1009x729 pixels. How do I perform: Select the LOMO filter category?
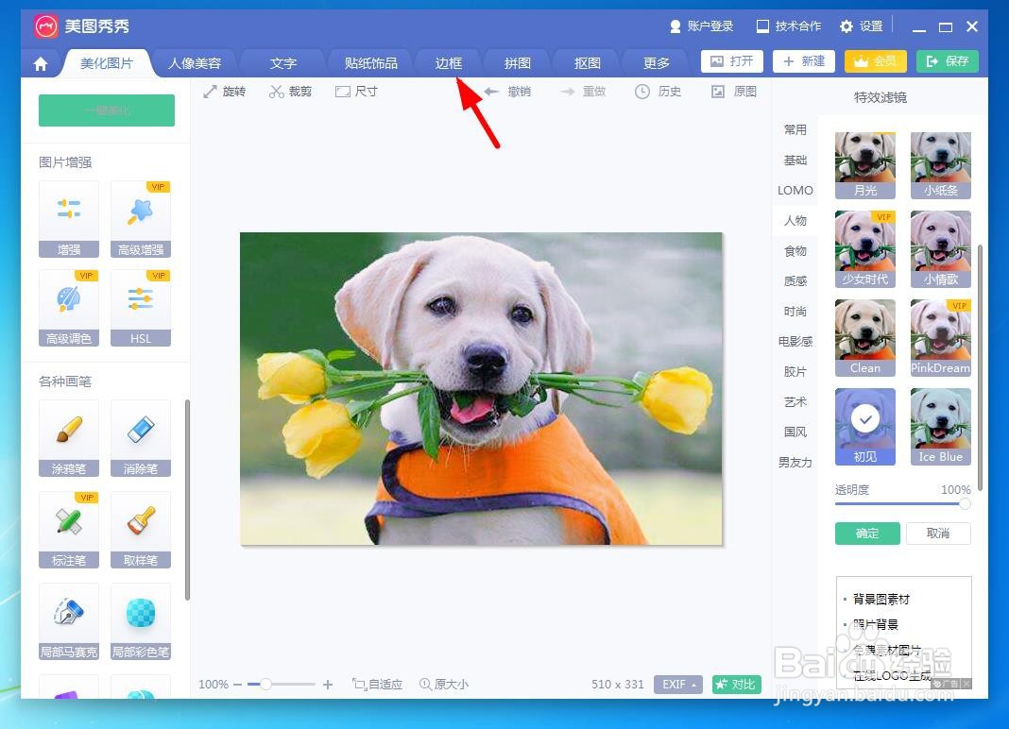click(795, 191)
